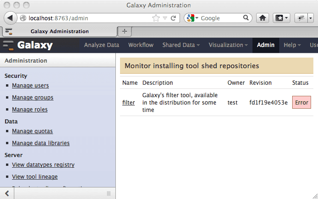
Task: Open the bookmark history dropdown arrow in URL bar
Action: pyautogui.click(x=165, y=18)
